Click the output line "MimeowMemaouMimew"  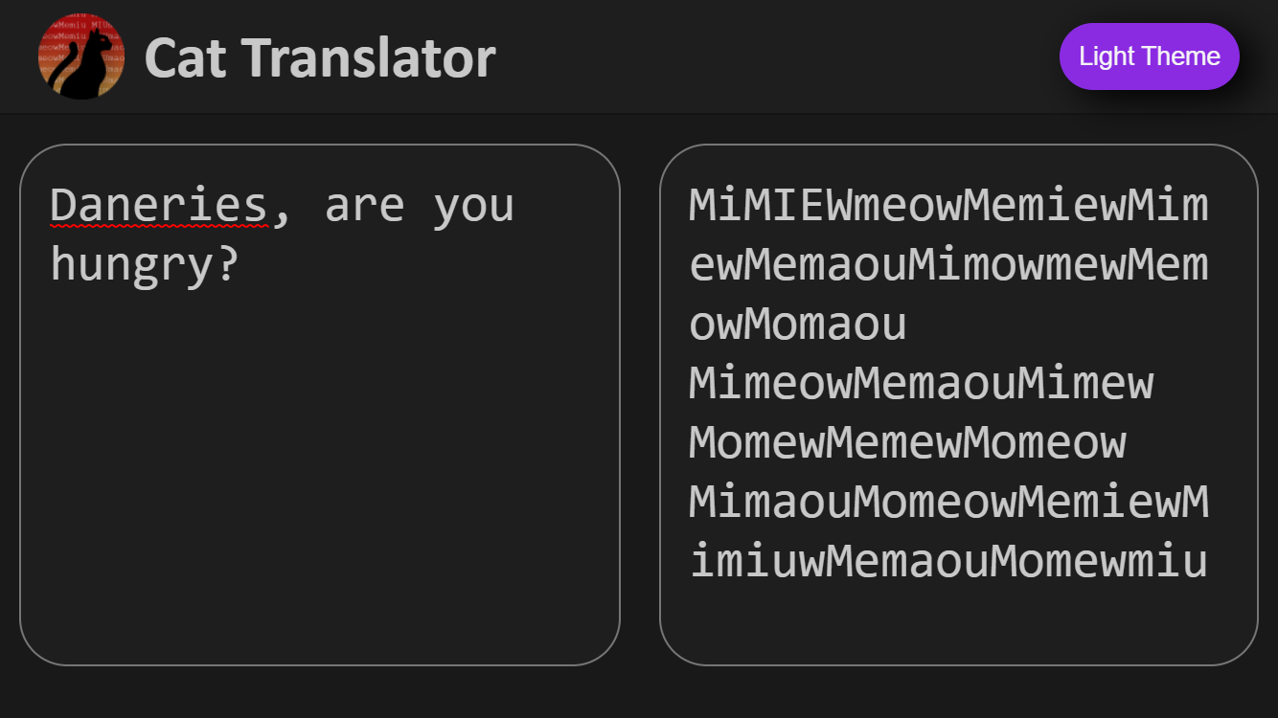921,384
